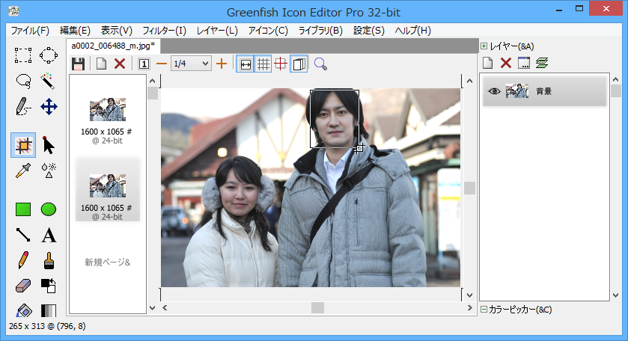This screenshot has height=341, width=628.
Task: Collapse the カラーピッカー panel
Action: pyautogui.click(x=484, y=310)
